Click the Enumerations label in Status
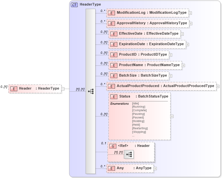 coord(119,104)
